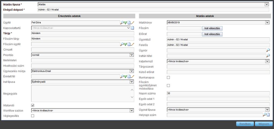Viewport: 274px width, 129px height.
Task: Click the Egyéb adat 2 field
Action: coord(218,104)
